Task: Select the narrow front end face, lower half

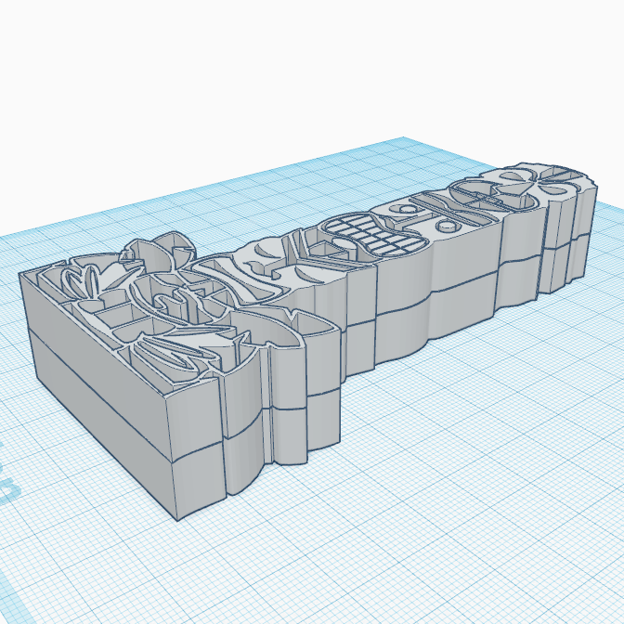Action: click(201, 477)
